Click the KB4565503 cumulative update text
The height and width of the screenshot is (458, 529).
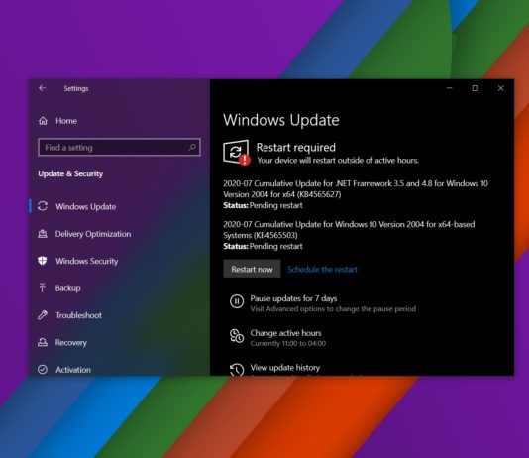click(x=349, y=230)
